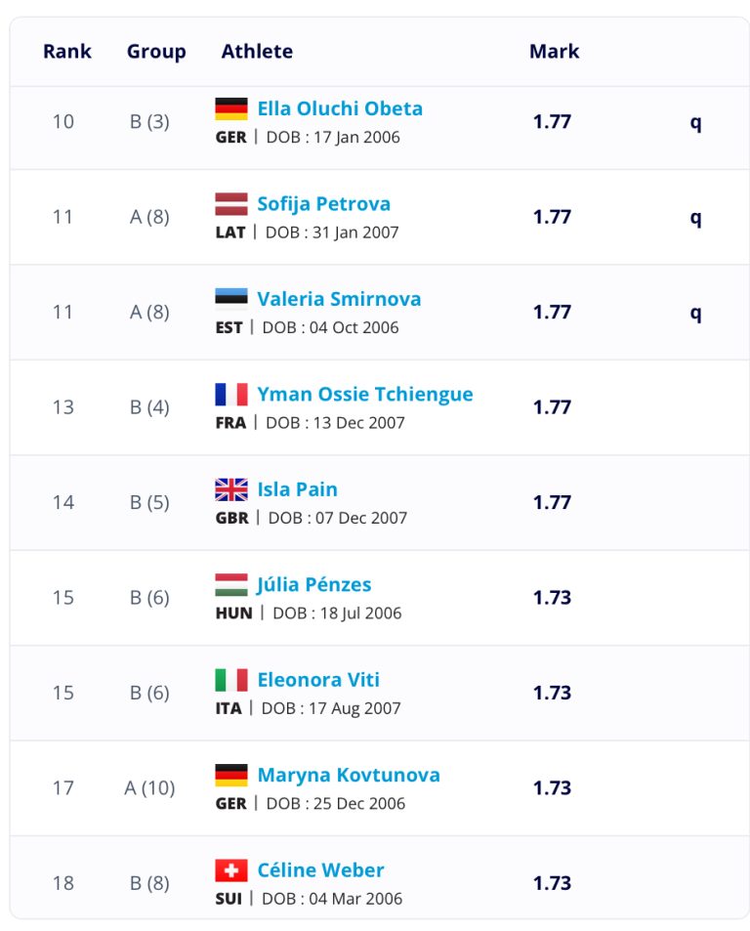Viewport: 750px width, 931px height.
Task: Click the British flag next to Isla Pain
Action: [230, 489]
